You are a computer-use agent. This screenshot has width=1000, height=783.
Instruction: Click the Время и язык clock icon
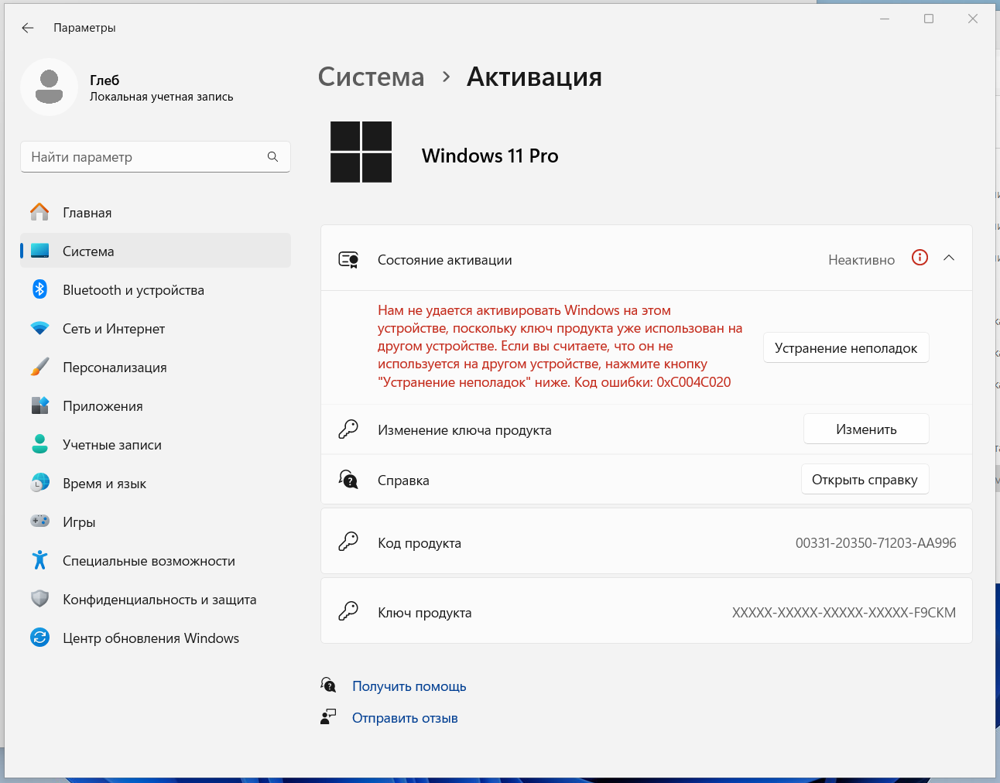point(39,483)
